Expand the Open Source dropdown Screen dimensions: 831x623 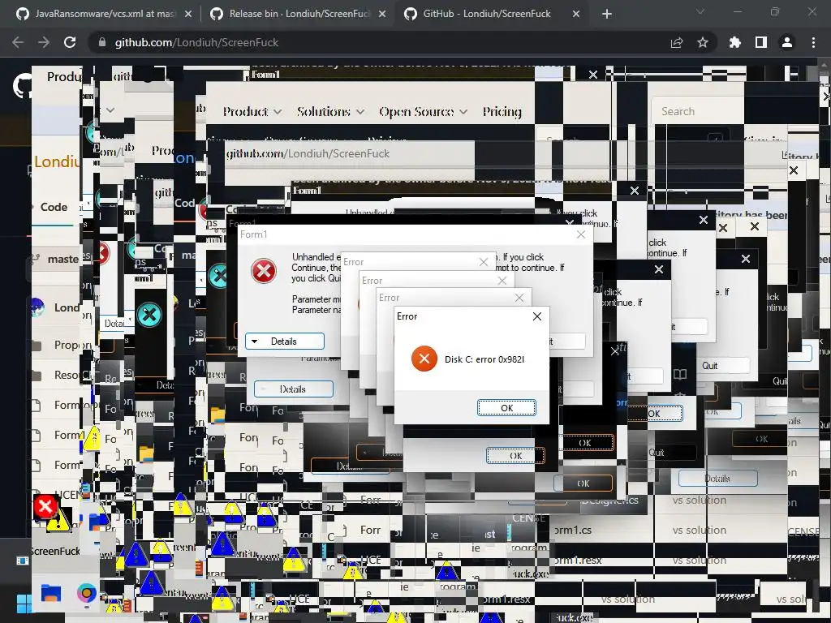click(x=423, y=112)
